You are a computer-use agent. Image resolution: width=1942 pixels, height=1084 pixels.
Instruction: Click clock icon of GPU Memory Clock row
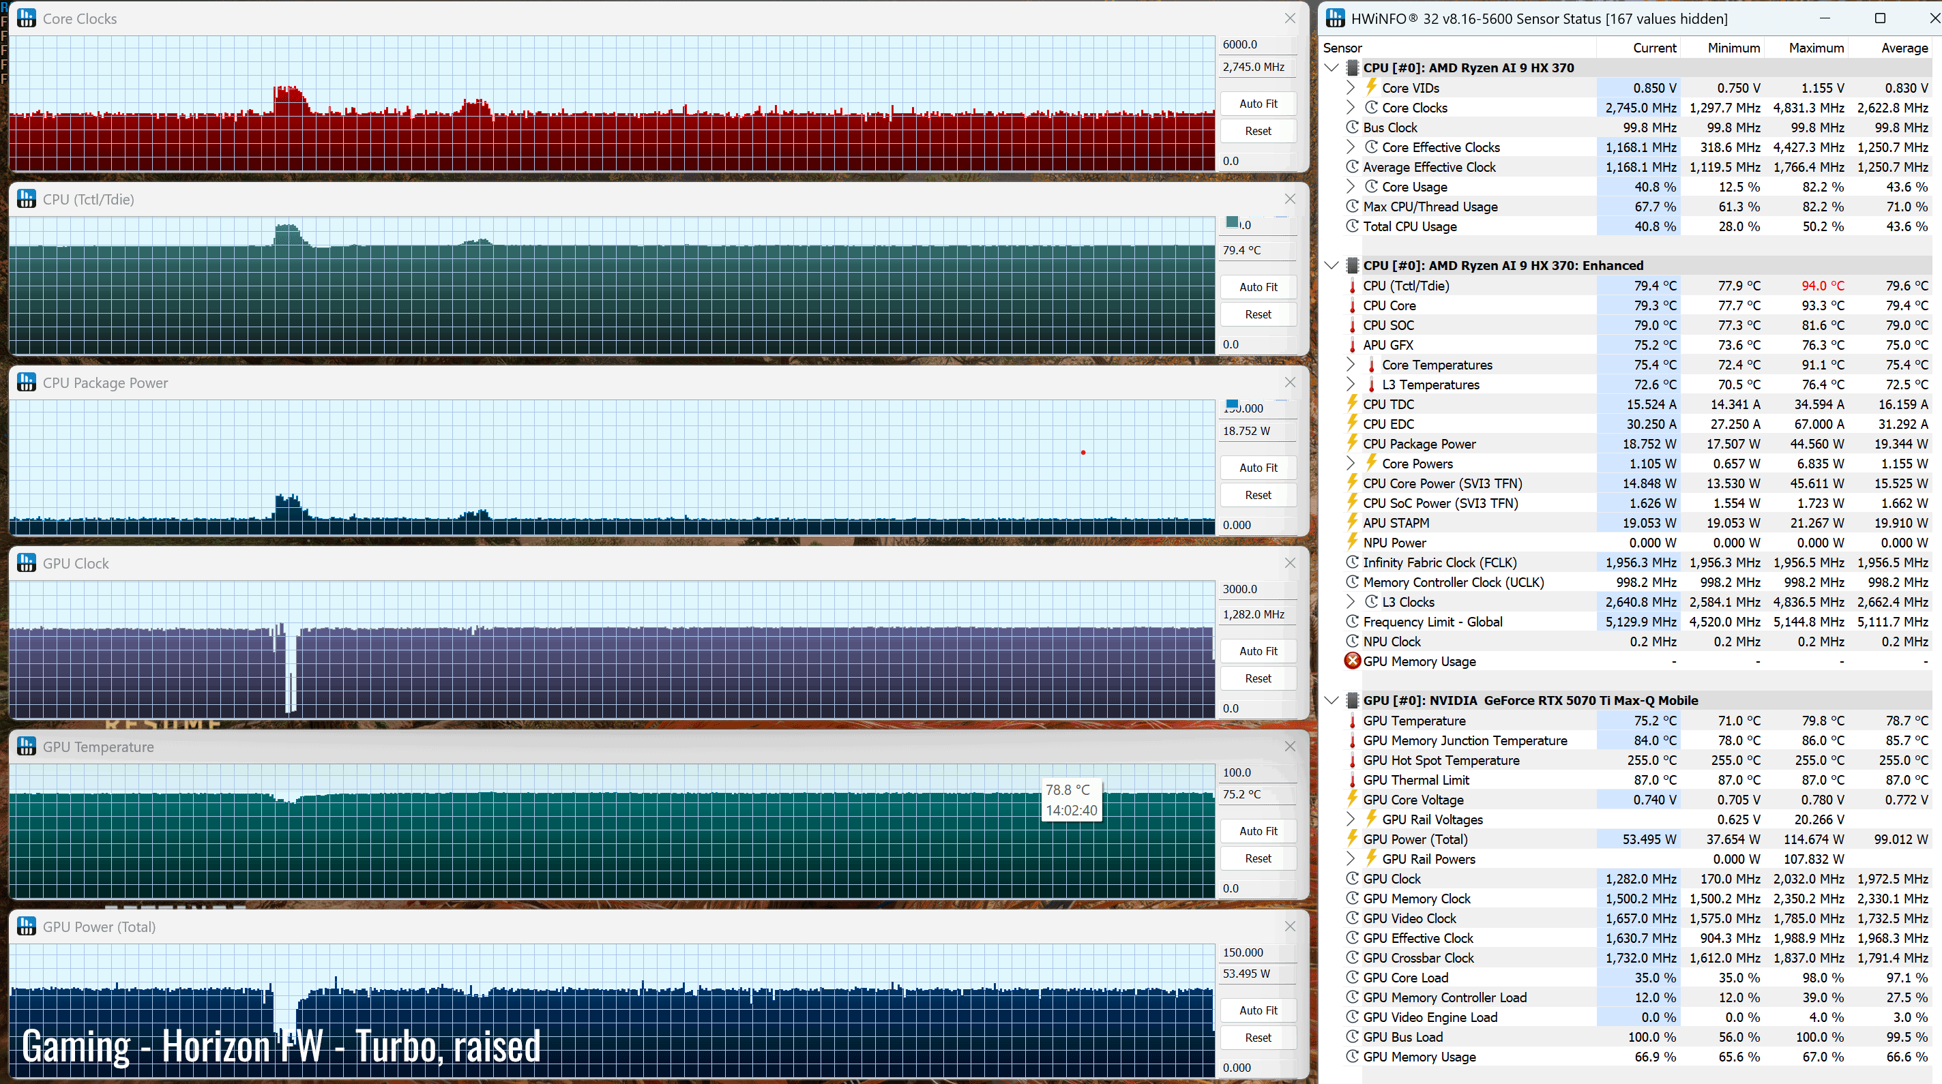(1353, 898)
